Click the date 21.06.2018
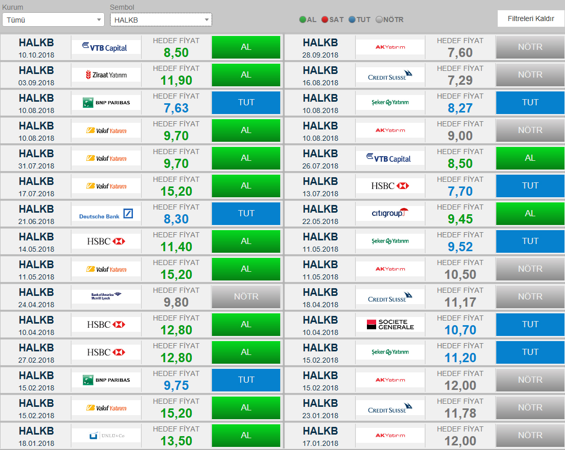This screenshot has width=565, height=450. (x=36, y=222)
